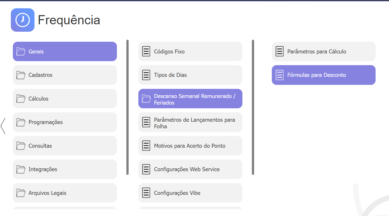Screen dimensions: 389x216
Task: Click the folder icon next to Cálculos
Action: click(21, 99)
